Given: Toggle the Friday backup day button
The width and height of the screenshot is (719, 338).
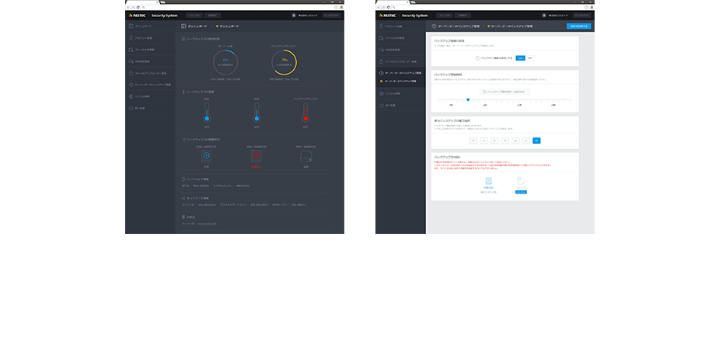Looking at the screenshot, I should pos(515,141).
